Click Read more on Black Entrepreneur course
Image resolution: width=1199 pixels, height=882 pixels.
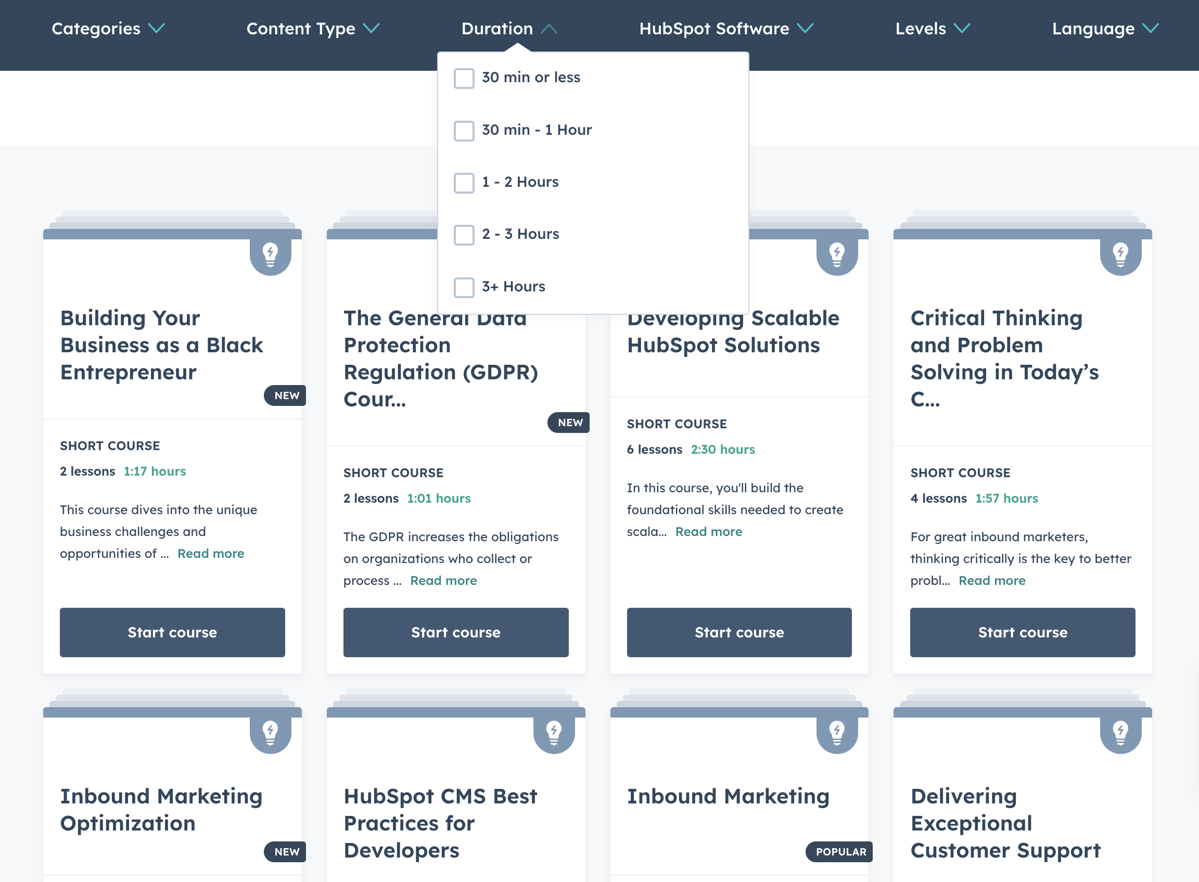(x=210, y=554)
